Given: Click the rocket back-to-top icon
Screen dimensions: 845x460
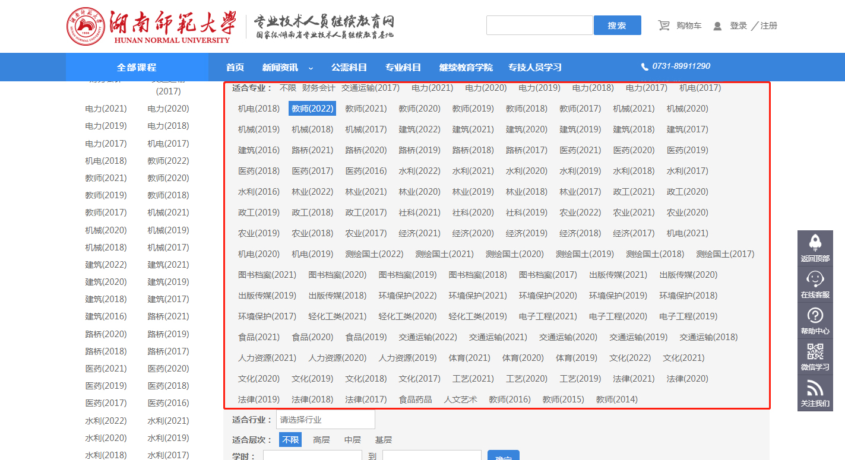Looking at the screenshot, I should point(815,242).
